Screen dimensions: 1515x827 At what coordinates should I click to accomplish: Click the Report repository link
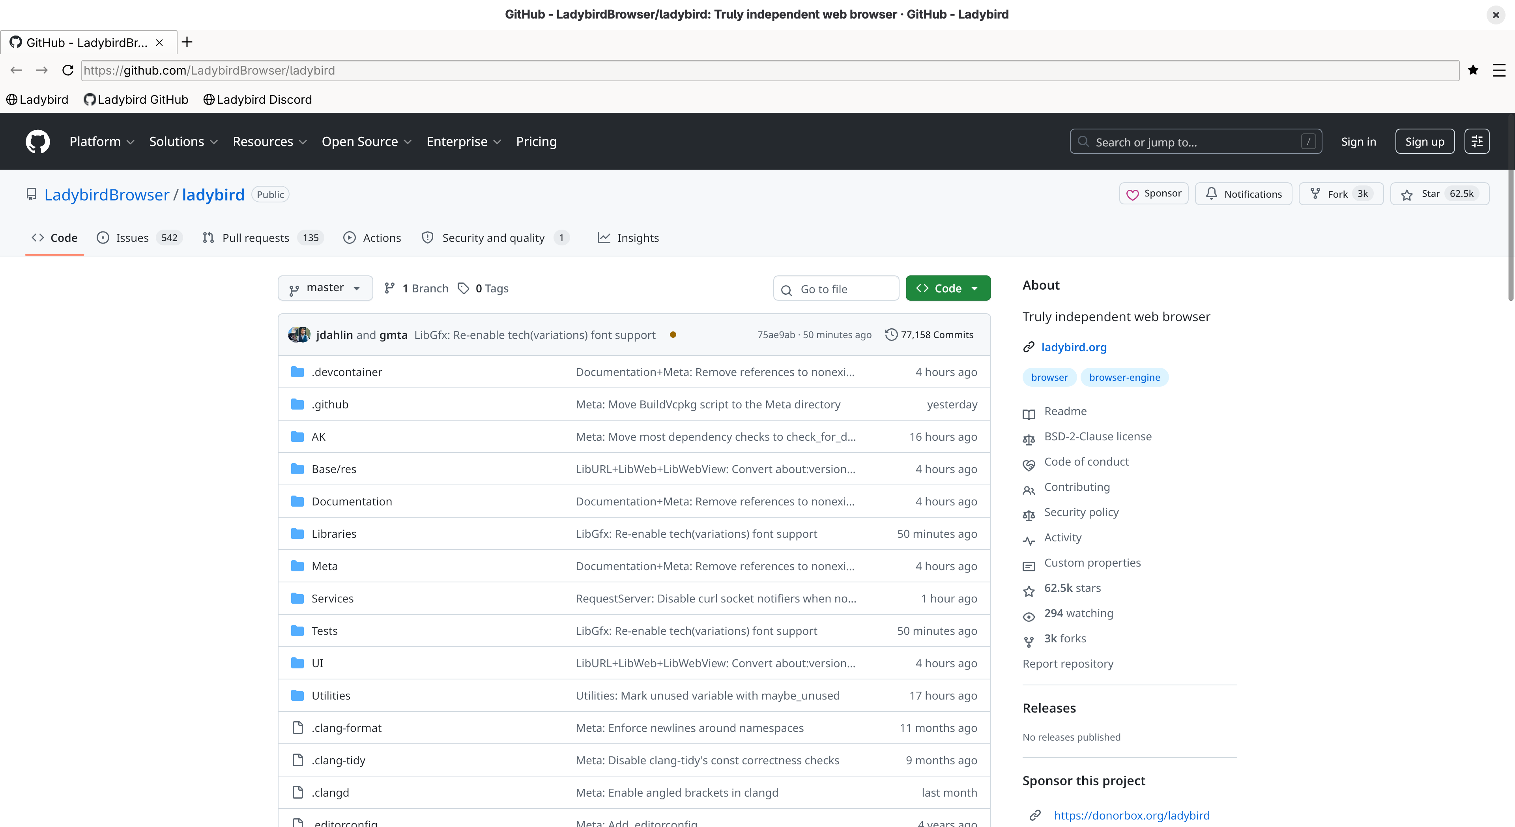1068,664
